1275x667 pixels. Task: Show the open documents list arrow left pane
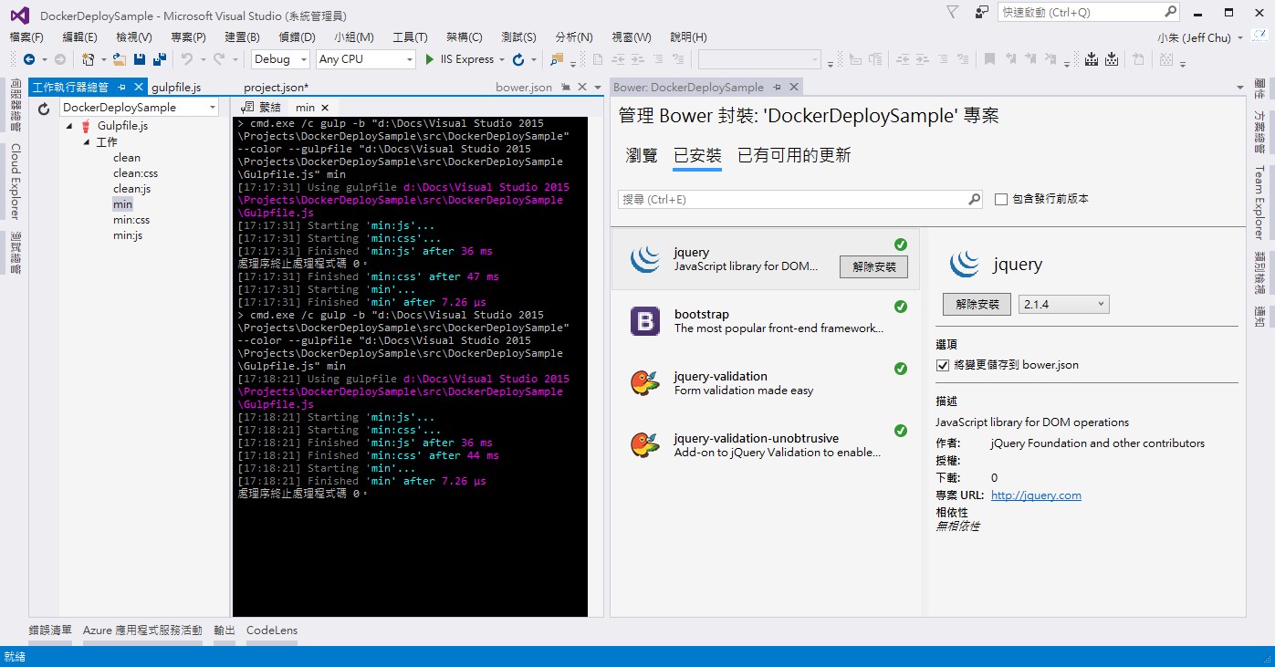598,88
